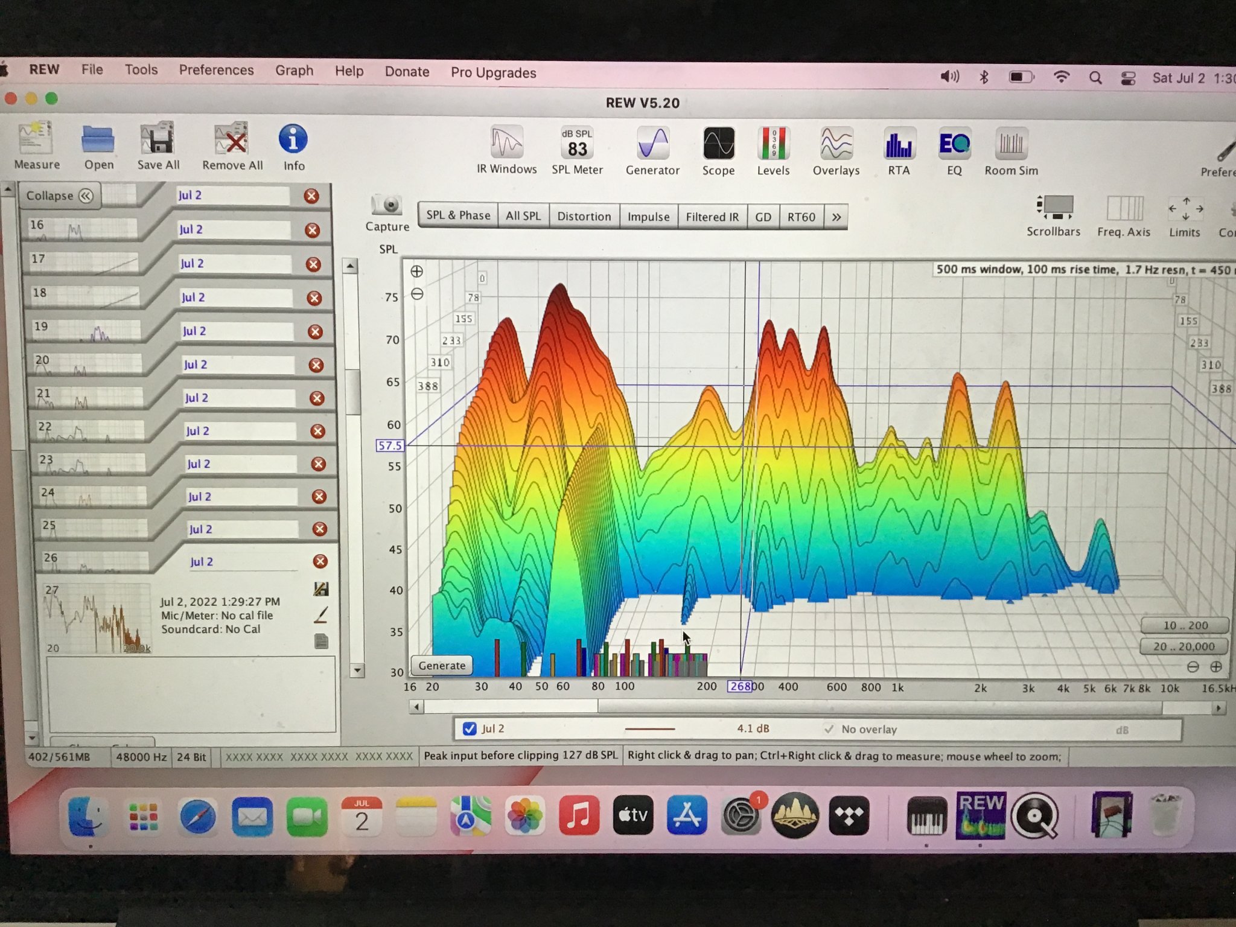The height and width of the screenshot is (927, 1236).
Task: Click the Capture camera icon
Action: point(387,212)
